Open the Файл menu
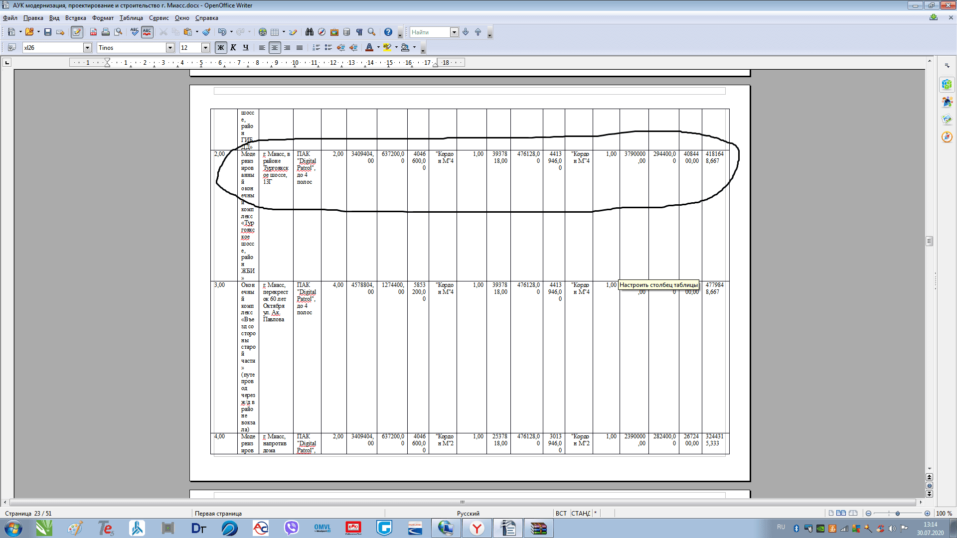 pos(10,18)
